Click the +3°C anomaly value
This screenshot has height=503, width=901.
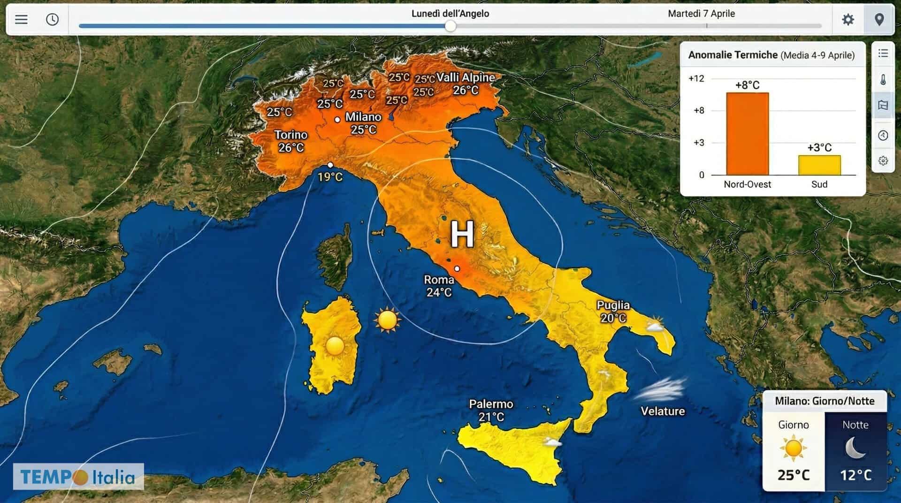click(819, 148)
